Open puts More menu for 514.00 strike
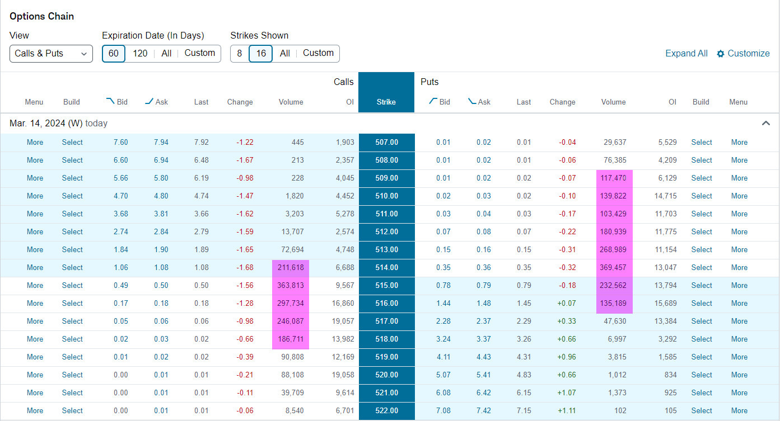Viewport: 780px width, 421px height. [739, 268]
